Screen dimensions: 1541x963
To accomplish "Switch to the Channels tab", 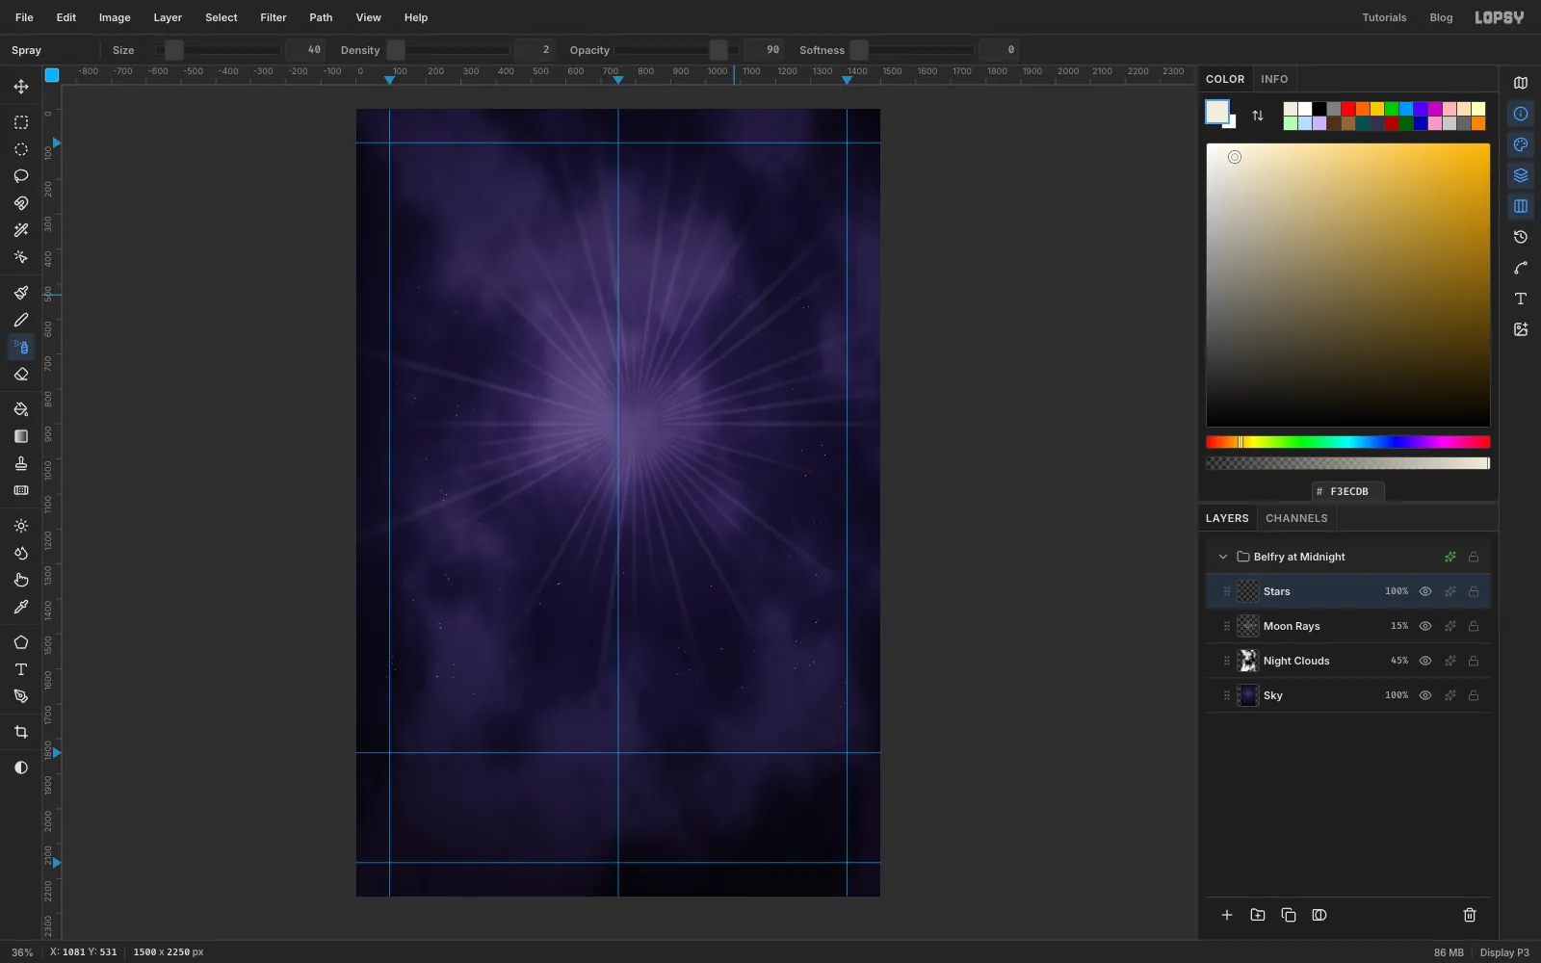I will pyautogui.click(x=1296, y=518).
